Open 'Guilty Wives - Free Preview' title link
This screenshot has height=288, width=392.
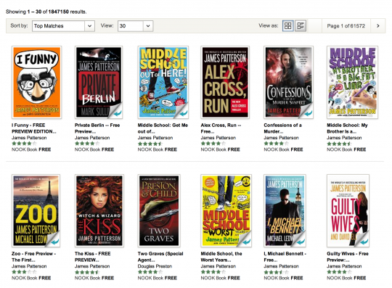348,257
